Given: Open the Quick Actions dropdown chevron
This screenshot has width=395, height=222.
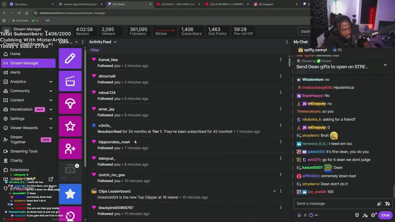Looking at the screenshot, I should click(x=77, y=42).
